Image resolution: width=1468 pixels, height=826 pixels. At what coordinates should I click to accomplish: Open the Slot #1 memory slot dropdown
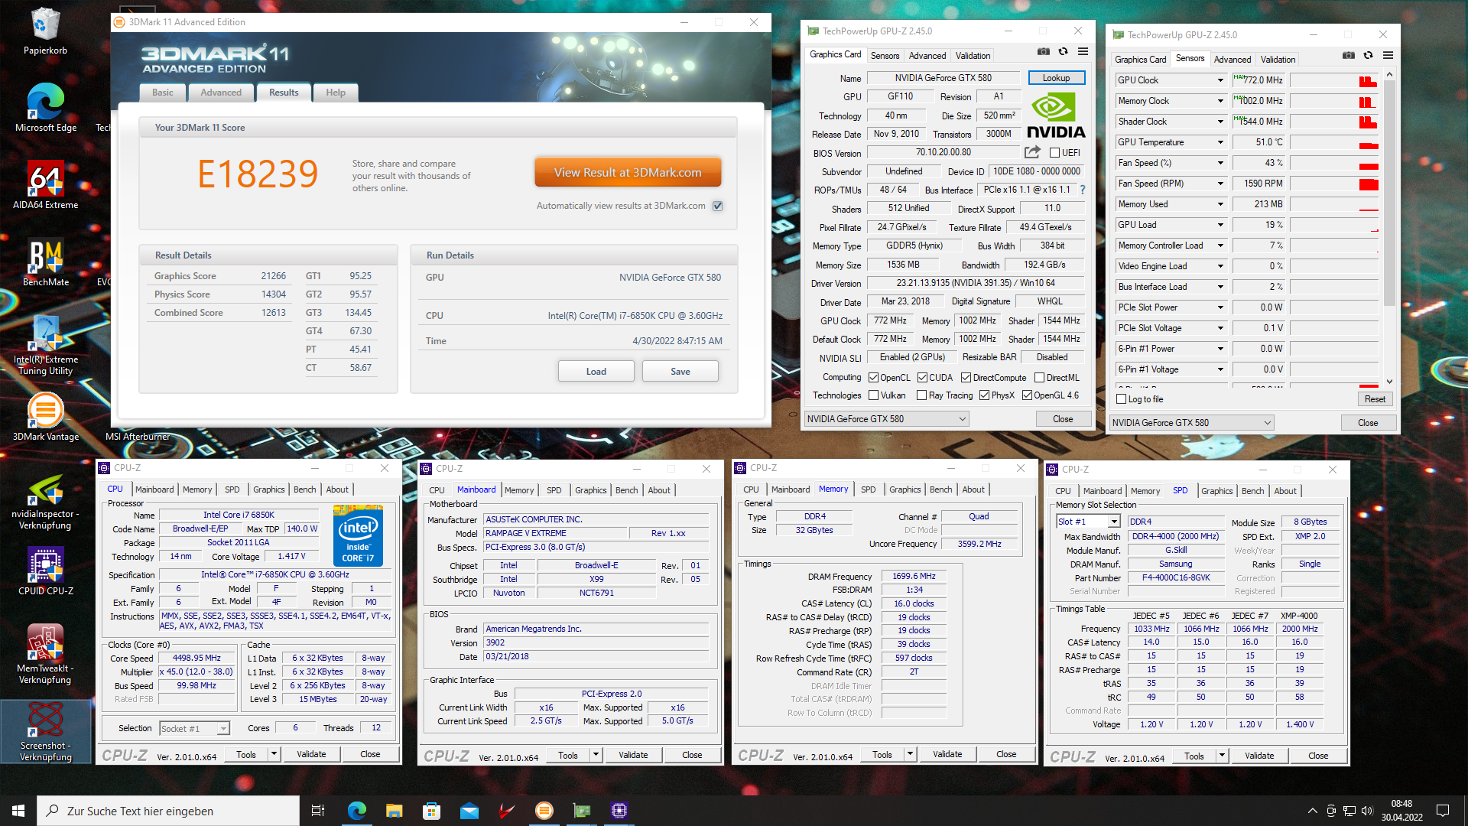(x=1088, y=522)
